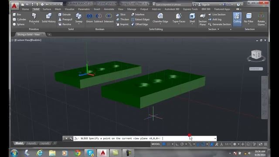The width and height of the screenshot is (279, 157).
Task: Click Generate Section
Action: click(219, 24)
